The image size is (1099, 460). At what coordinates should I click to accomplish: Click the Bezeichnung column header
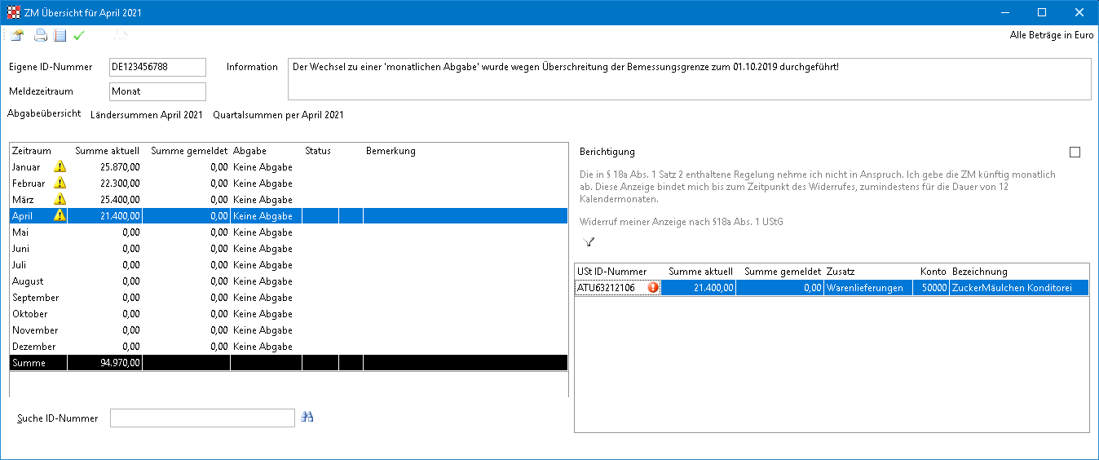click(980, 272)
